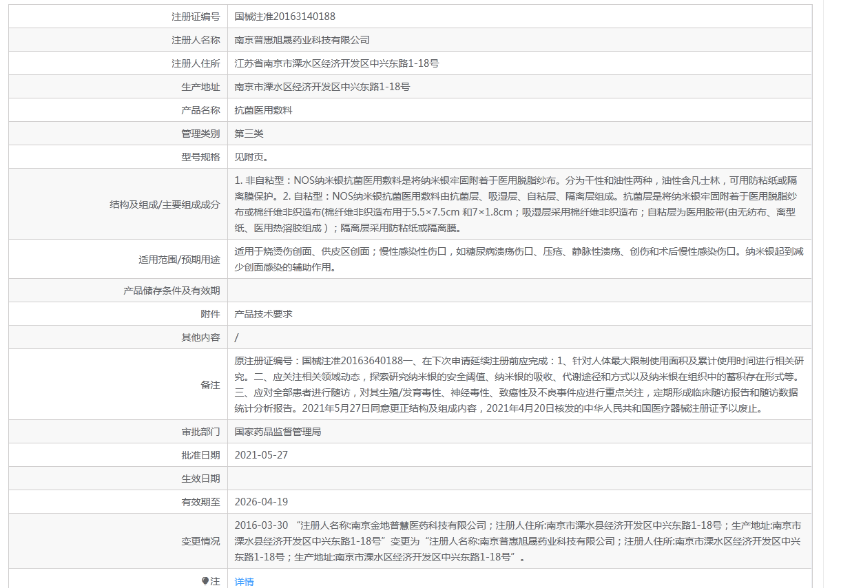
Task: Click the 注册证编号 label cell
Action: 196,17
